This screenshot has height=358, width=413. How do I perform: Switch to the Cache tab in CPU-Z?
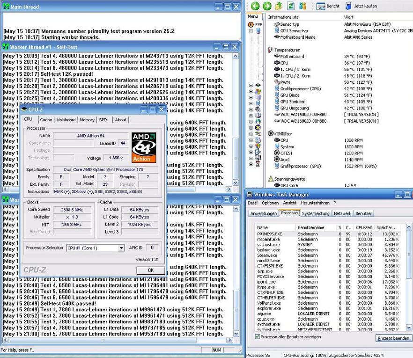click(x=46, y=120)
